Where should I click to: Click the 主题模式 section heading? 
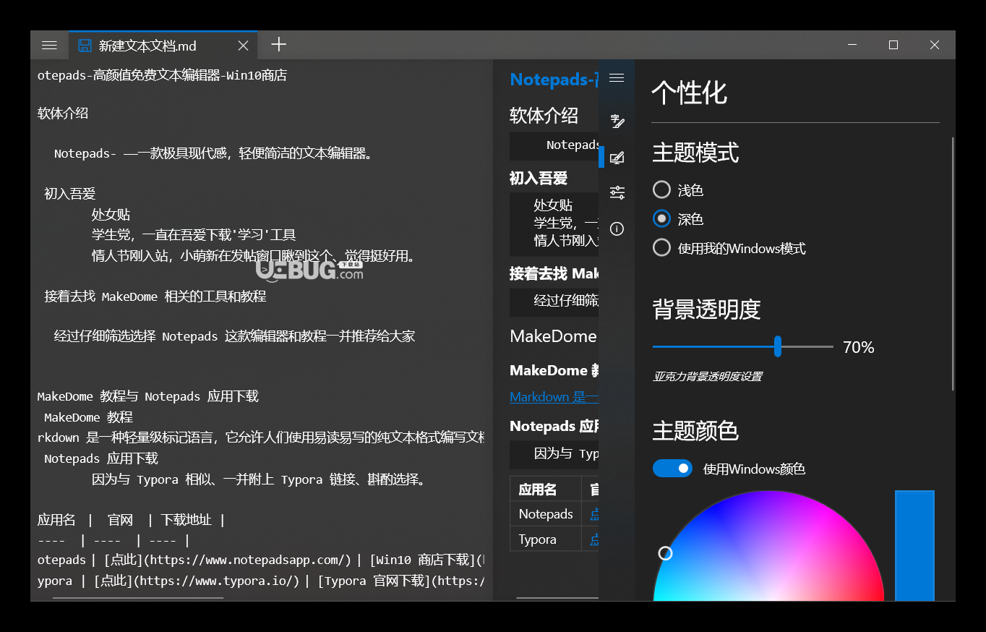pos(695,153)
